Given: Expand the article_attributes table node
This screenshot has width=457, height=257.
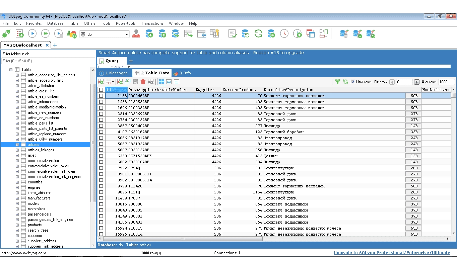Looking at the screenshot, I should pos(17,86).
